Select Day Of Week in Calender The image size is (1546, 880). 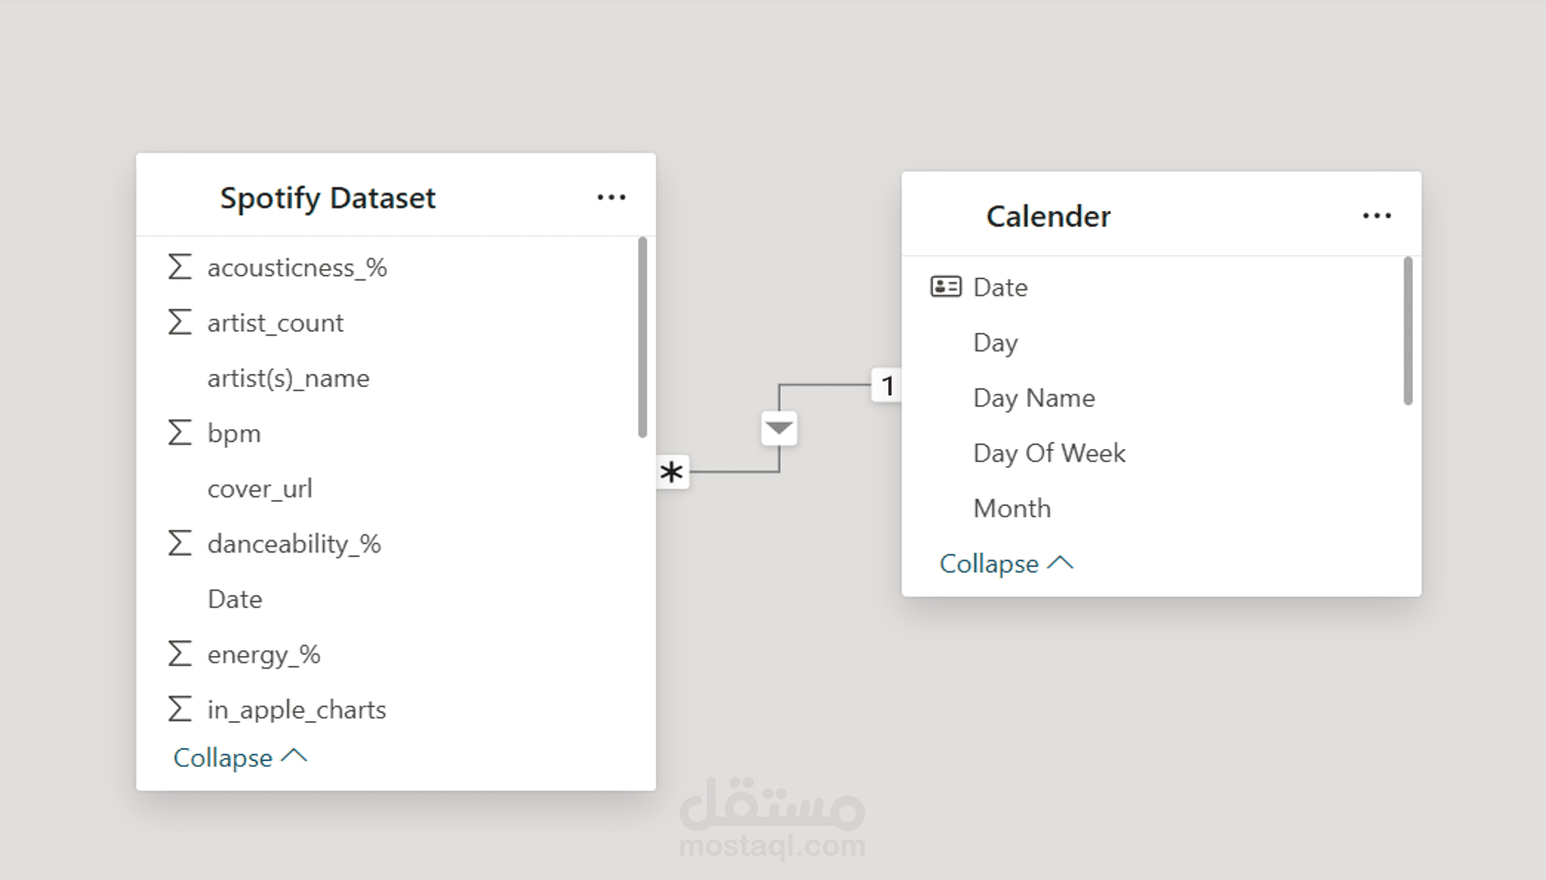click(x=1049, y=453)
